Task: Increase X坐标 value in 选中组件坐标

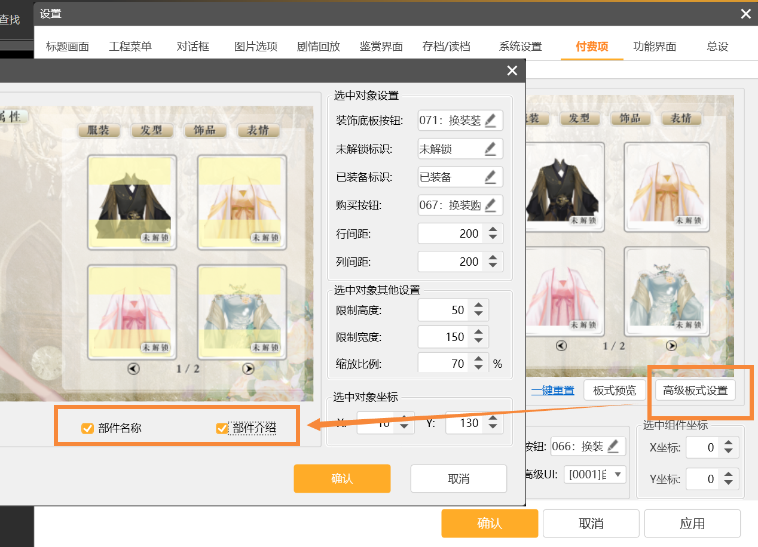Action: pos(728,443)
